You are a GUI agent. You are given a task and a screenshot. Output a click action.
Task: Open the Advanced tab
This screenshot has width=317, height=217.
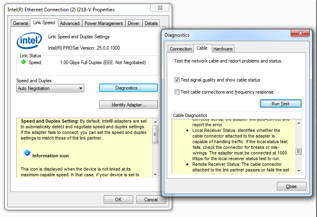pos(70,23)
